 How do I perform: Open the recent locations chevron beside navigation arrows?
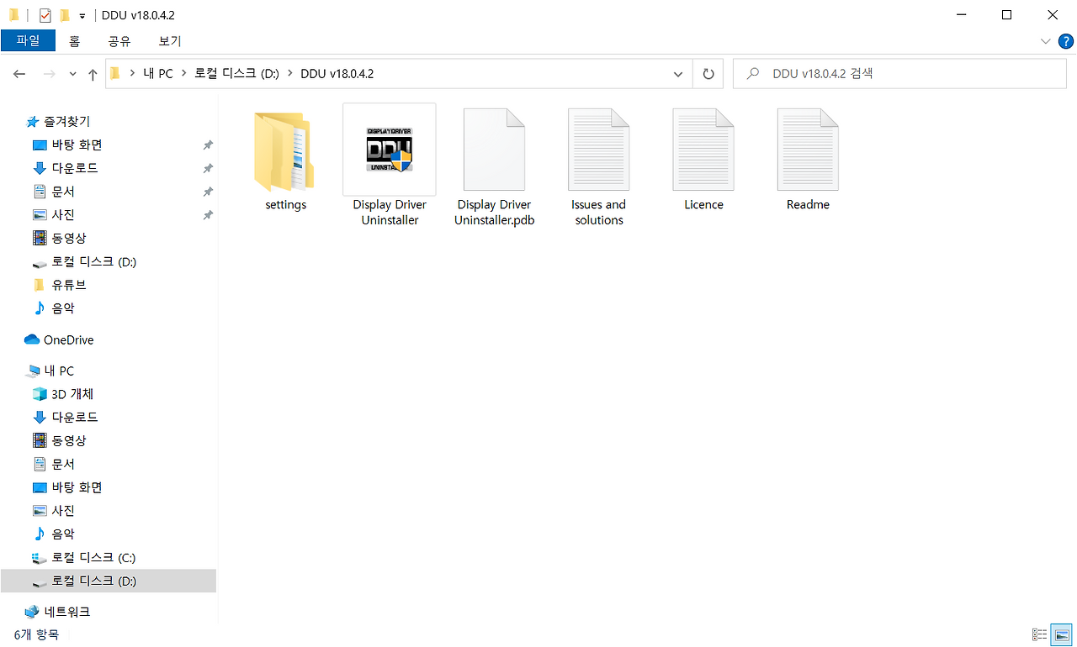tap(72, 73)
